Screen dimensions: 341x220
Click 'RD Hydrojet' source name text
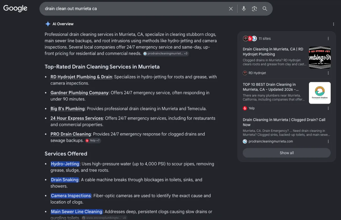pyautogui.click(x=257, y=73)
